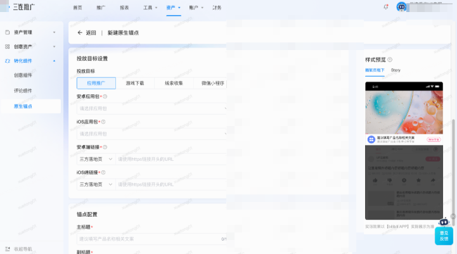
Task: Open the 推广 menu
Action: point(101,8)
